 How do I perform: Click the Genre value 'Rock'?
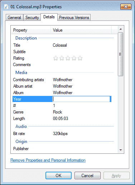[x=58, y=112]
